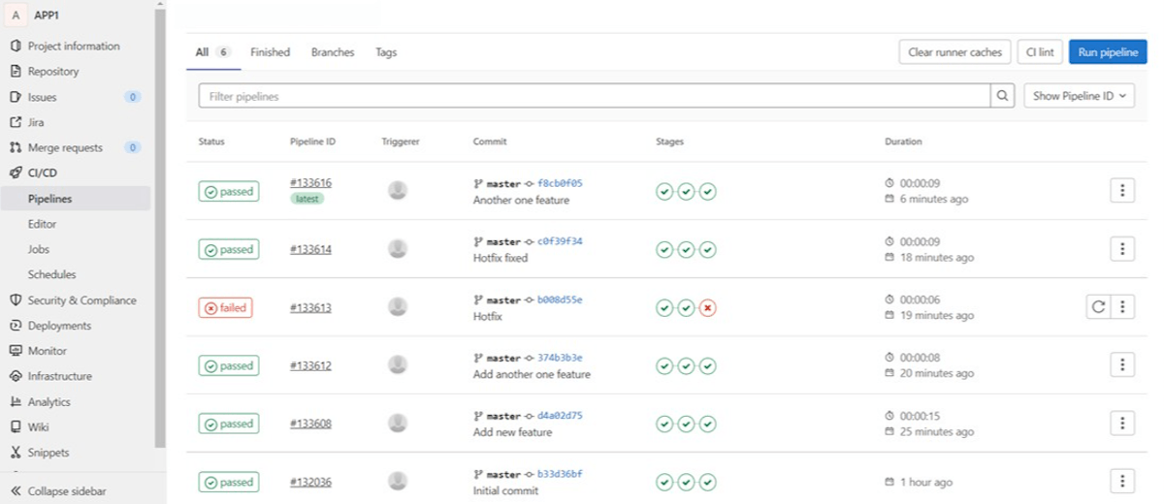Viewport: 1164px width, 504px height.
Task: Open the three-dot menu for pipeline #132036
Action: 1121,481
